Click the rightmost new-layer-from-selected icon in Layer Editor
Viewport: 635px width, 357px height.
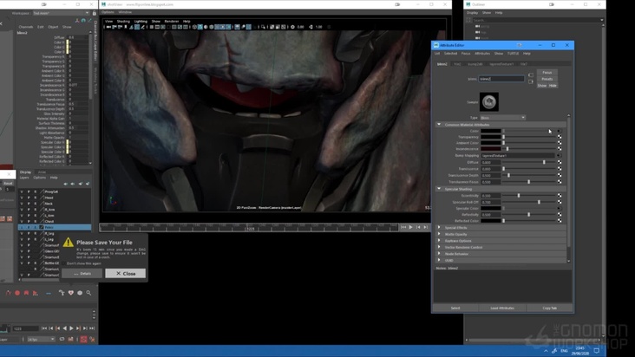click(x=88, y=184)
